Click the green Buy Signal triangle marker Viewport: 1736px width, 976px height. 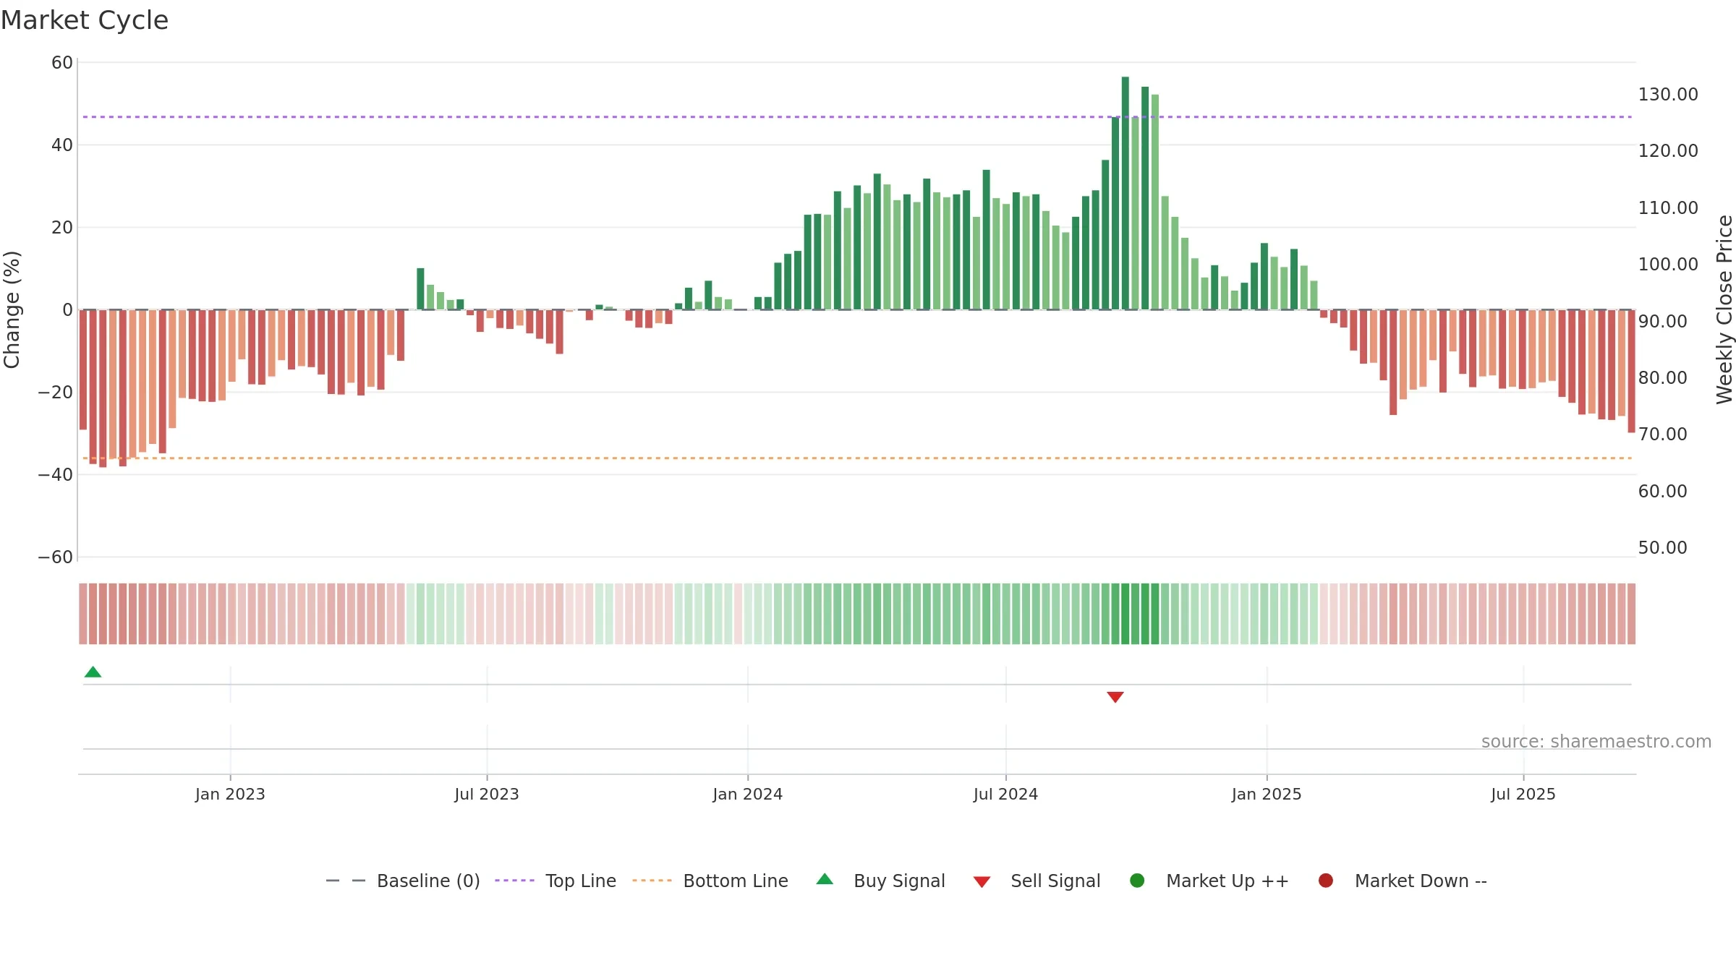[93, 672]
